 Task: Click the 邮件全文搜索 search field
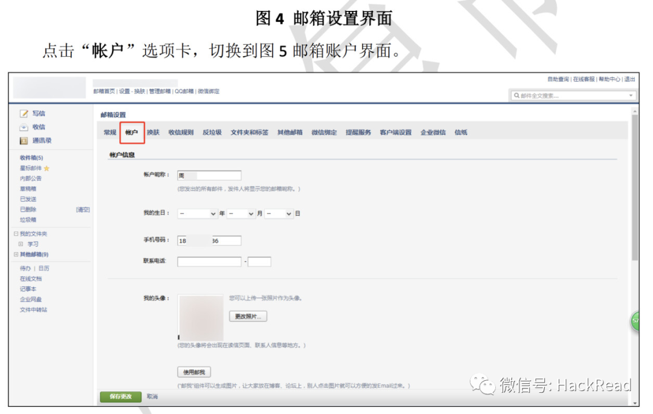pyautogui.click(x=573, y=95)
